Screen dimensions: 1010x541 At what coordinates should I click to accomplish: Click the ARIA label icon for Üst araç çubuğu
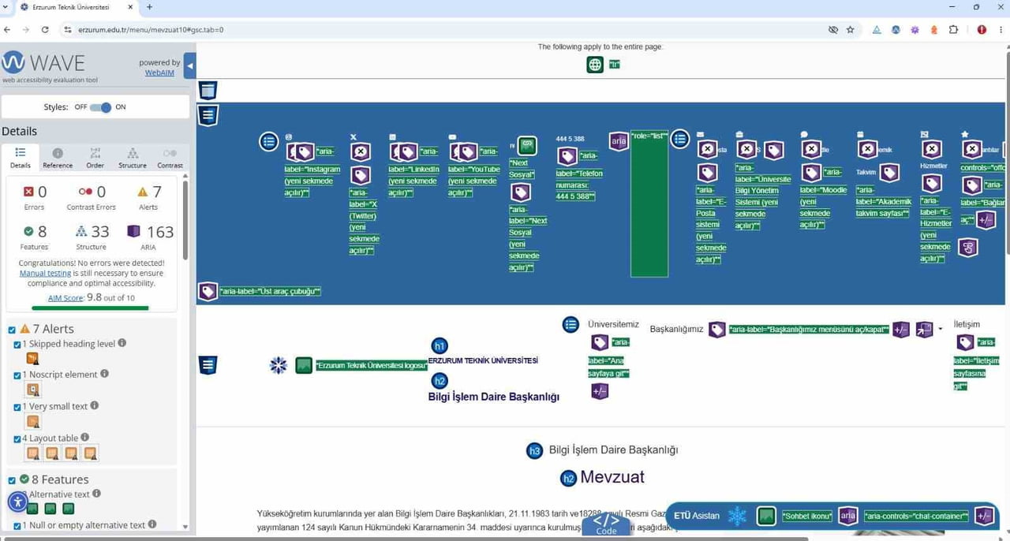[x=208, y=292]
